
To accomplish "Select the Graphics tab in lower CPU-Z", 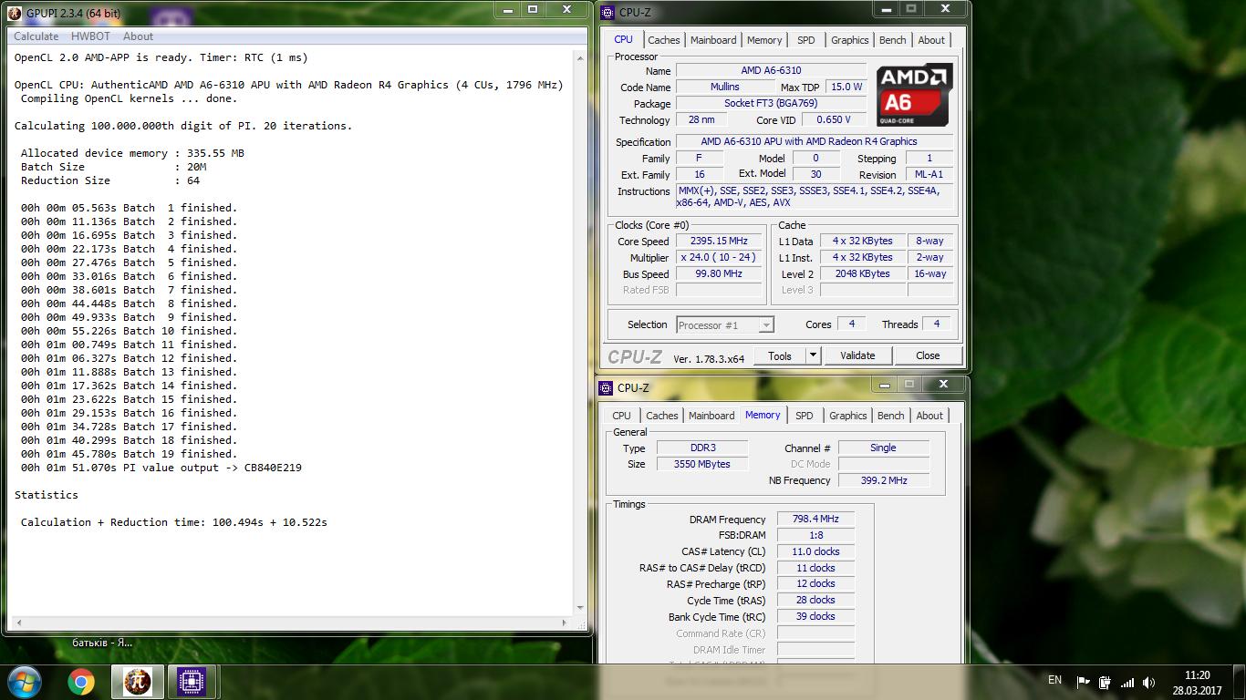I will [848, 416].
